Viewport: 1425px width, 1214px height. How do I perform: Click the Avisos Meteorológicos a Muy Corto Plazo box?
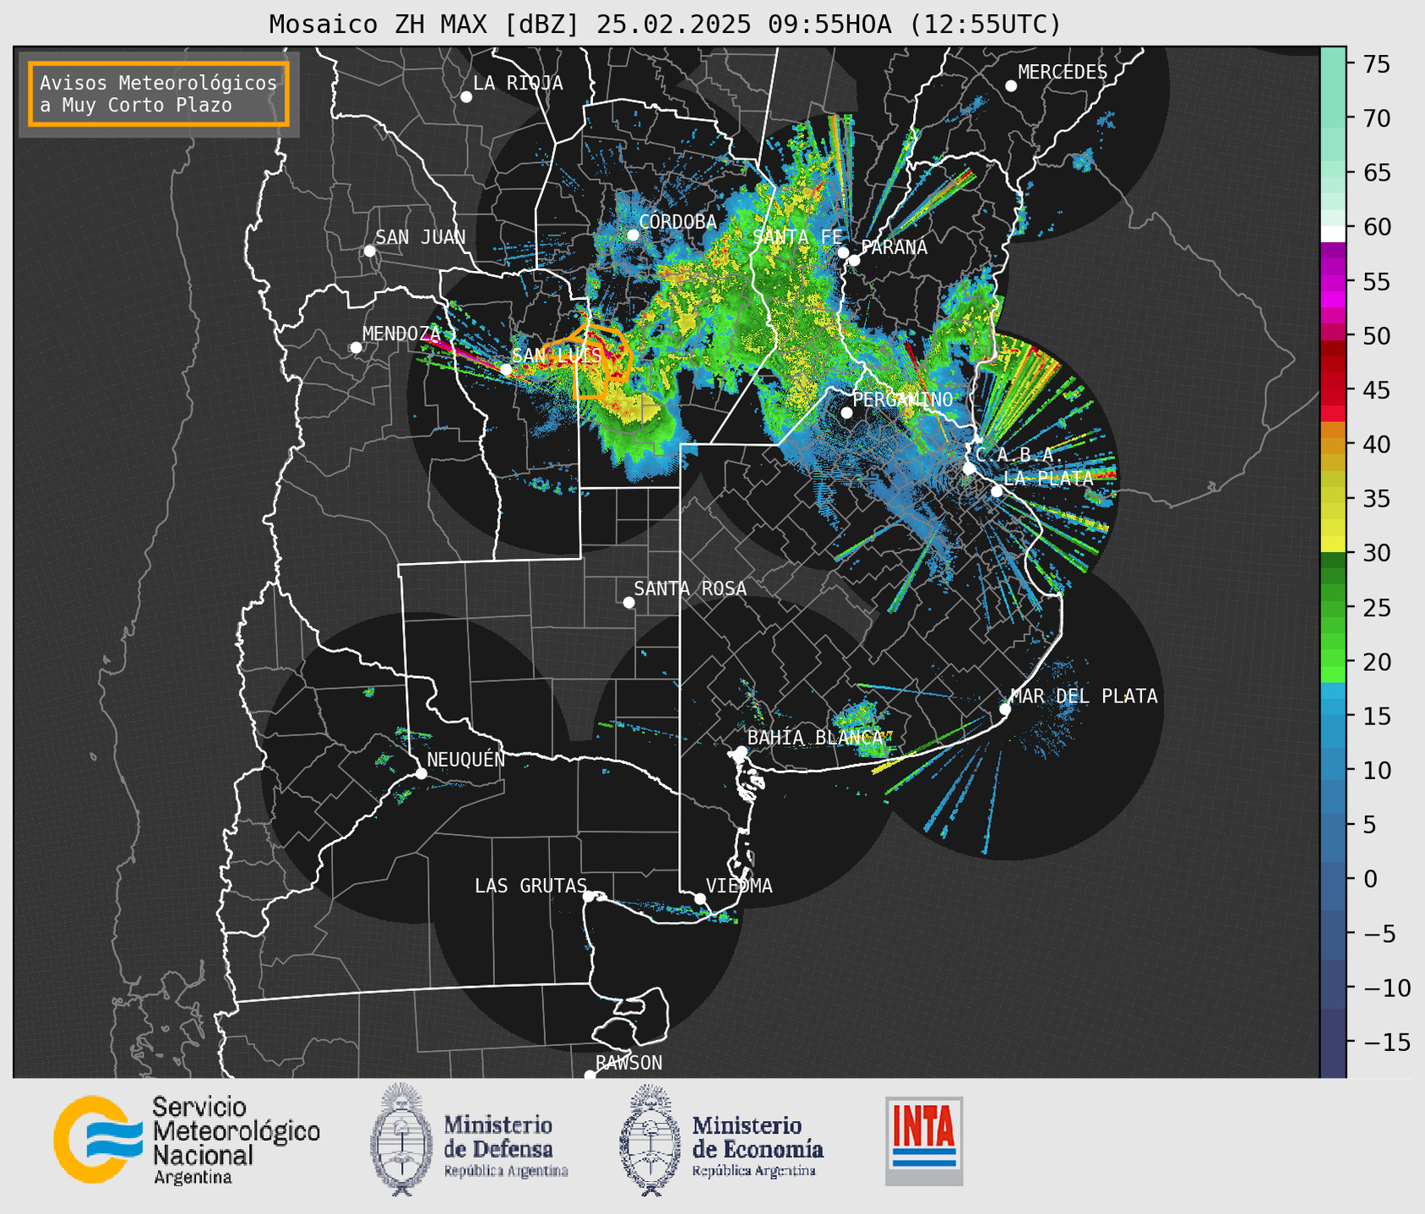point(159,94)
